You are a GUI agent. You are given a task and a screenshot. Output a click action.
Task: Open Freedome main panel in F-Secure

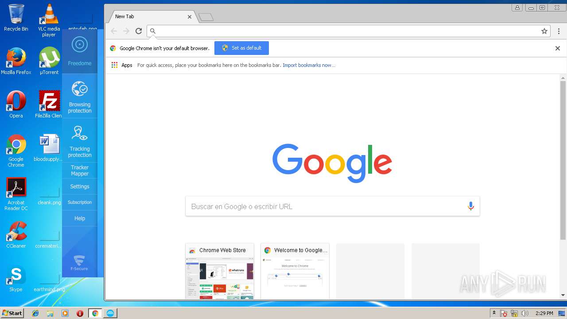80,51
